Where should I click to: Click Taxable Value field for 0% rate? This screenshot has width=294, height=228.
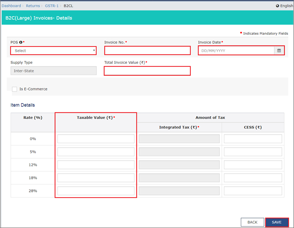point(96,139)
